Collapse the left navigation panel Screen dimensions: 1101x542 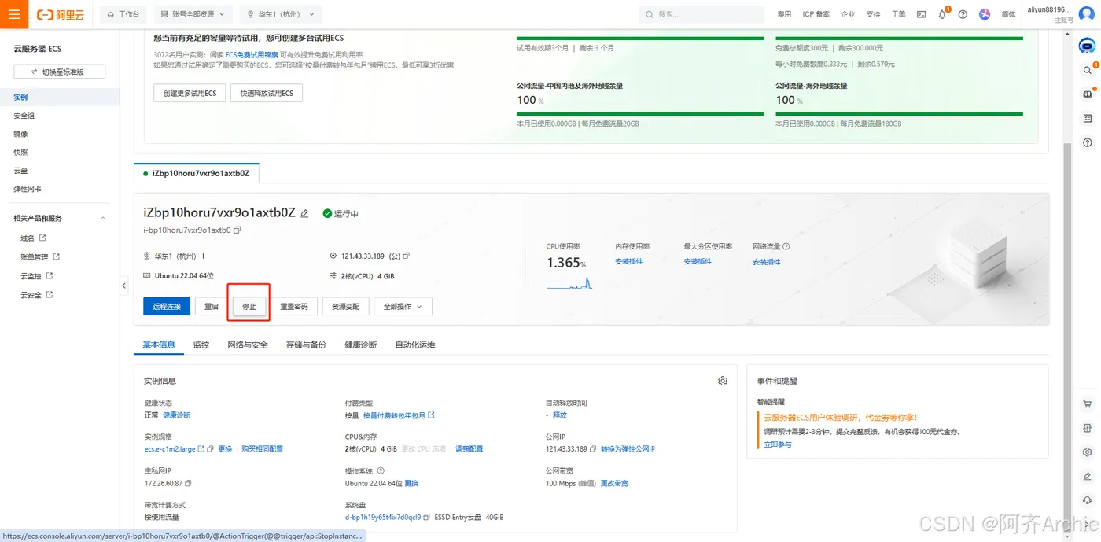click(x=123, y=286)
